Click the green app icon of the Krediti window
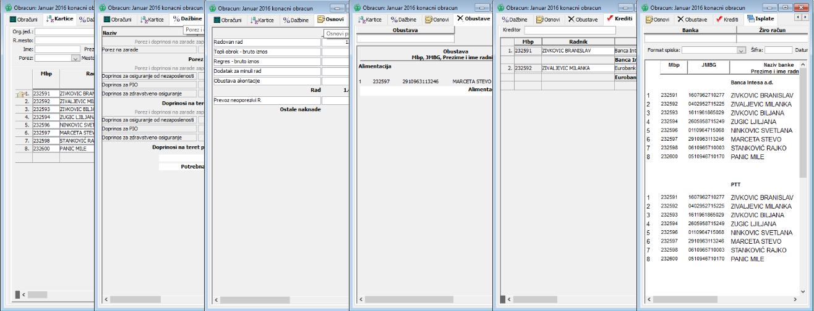814x311 pixels. (x=500, y=7)
